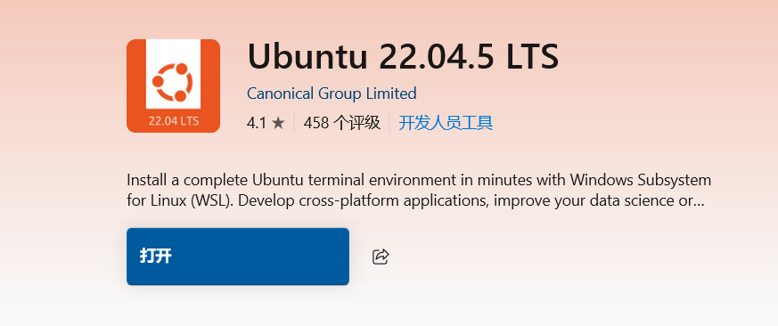This screenshot has width=778, height=326.
Task: Click the version number '22.04.5' in the title
Action: coord(437,56)
